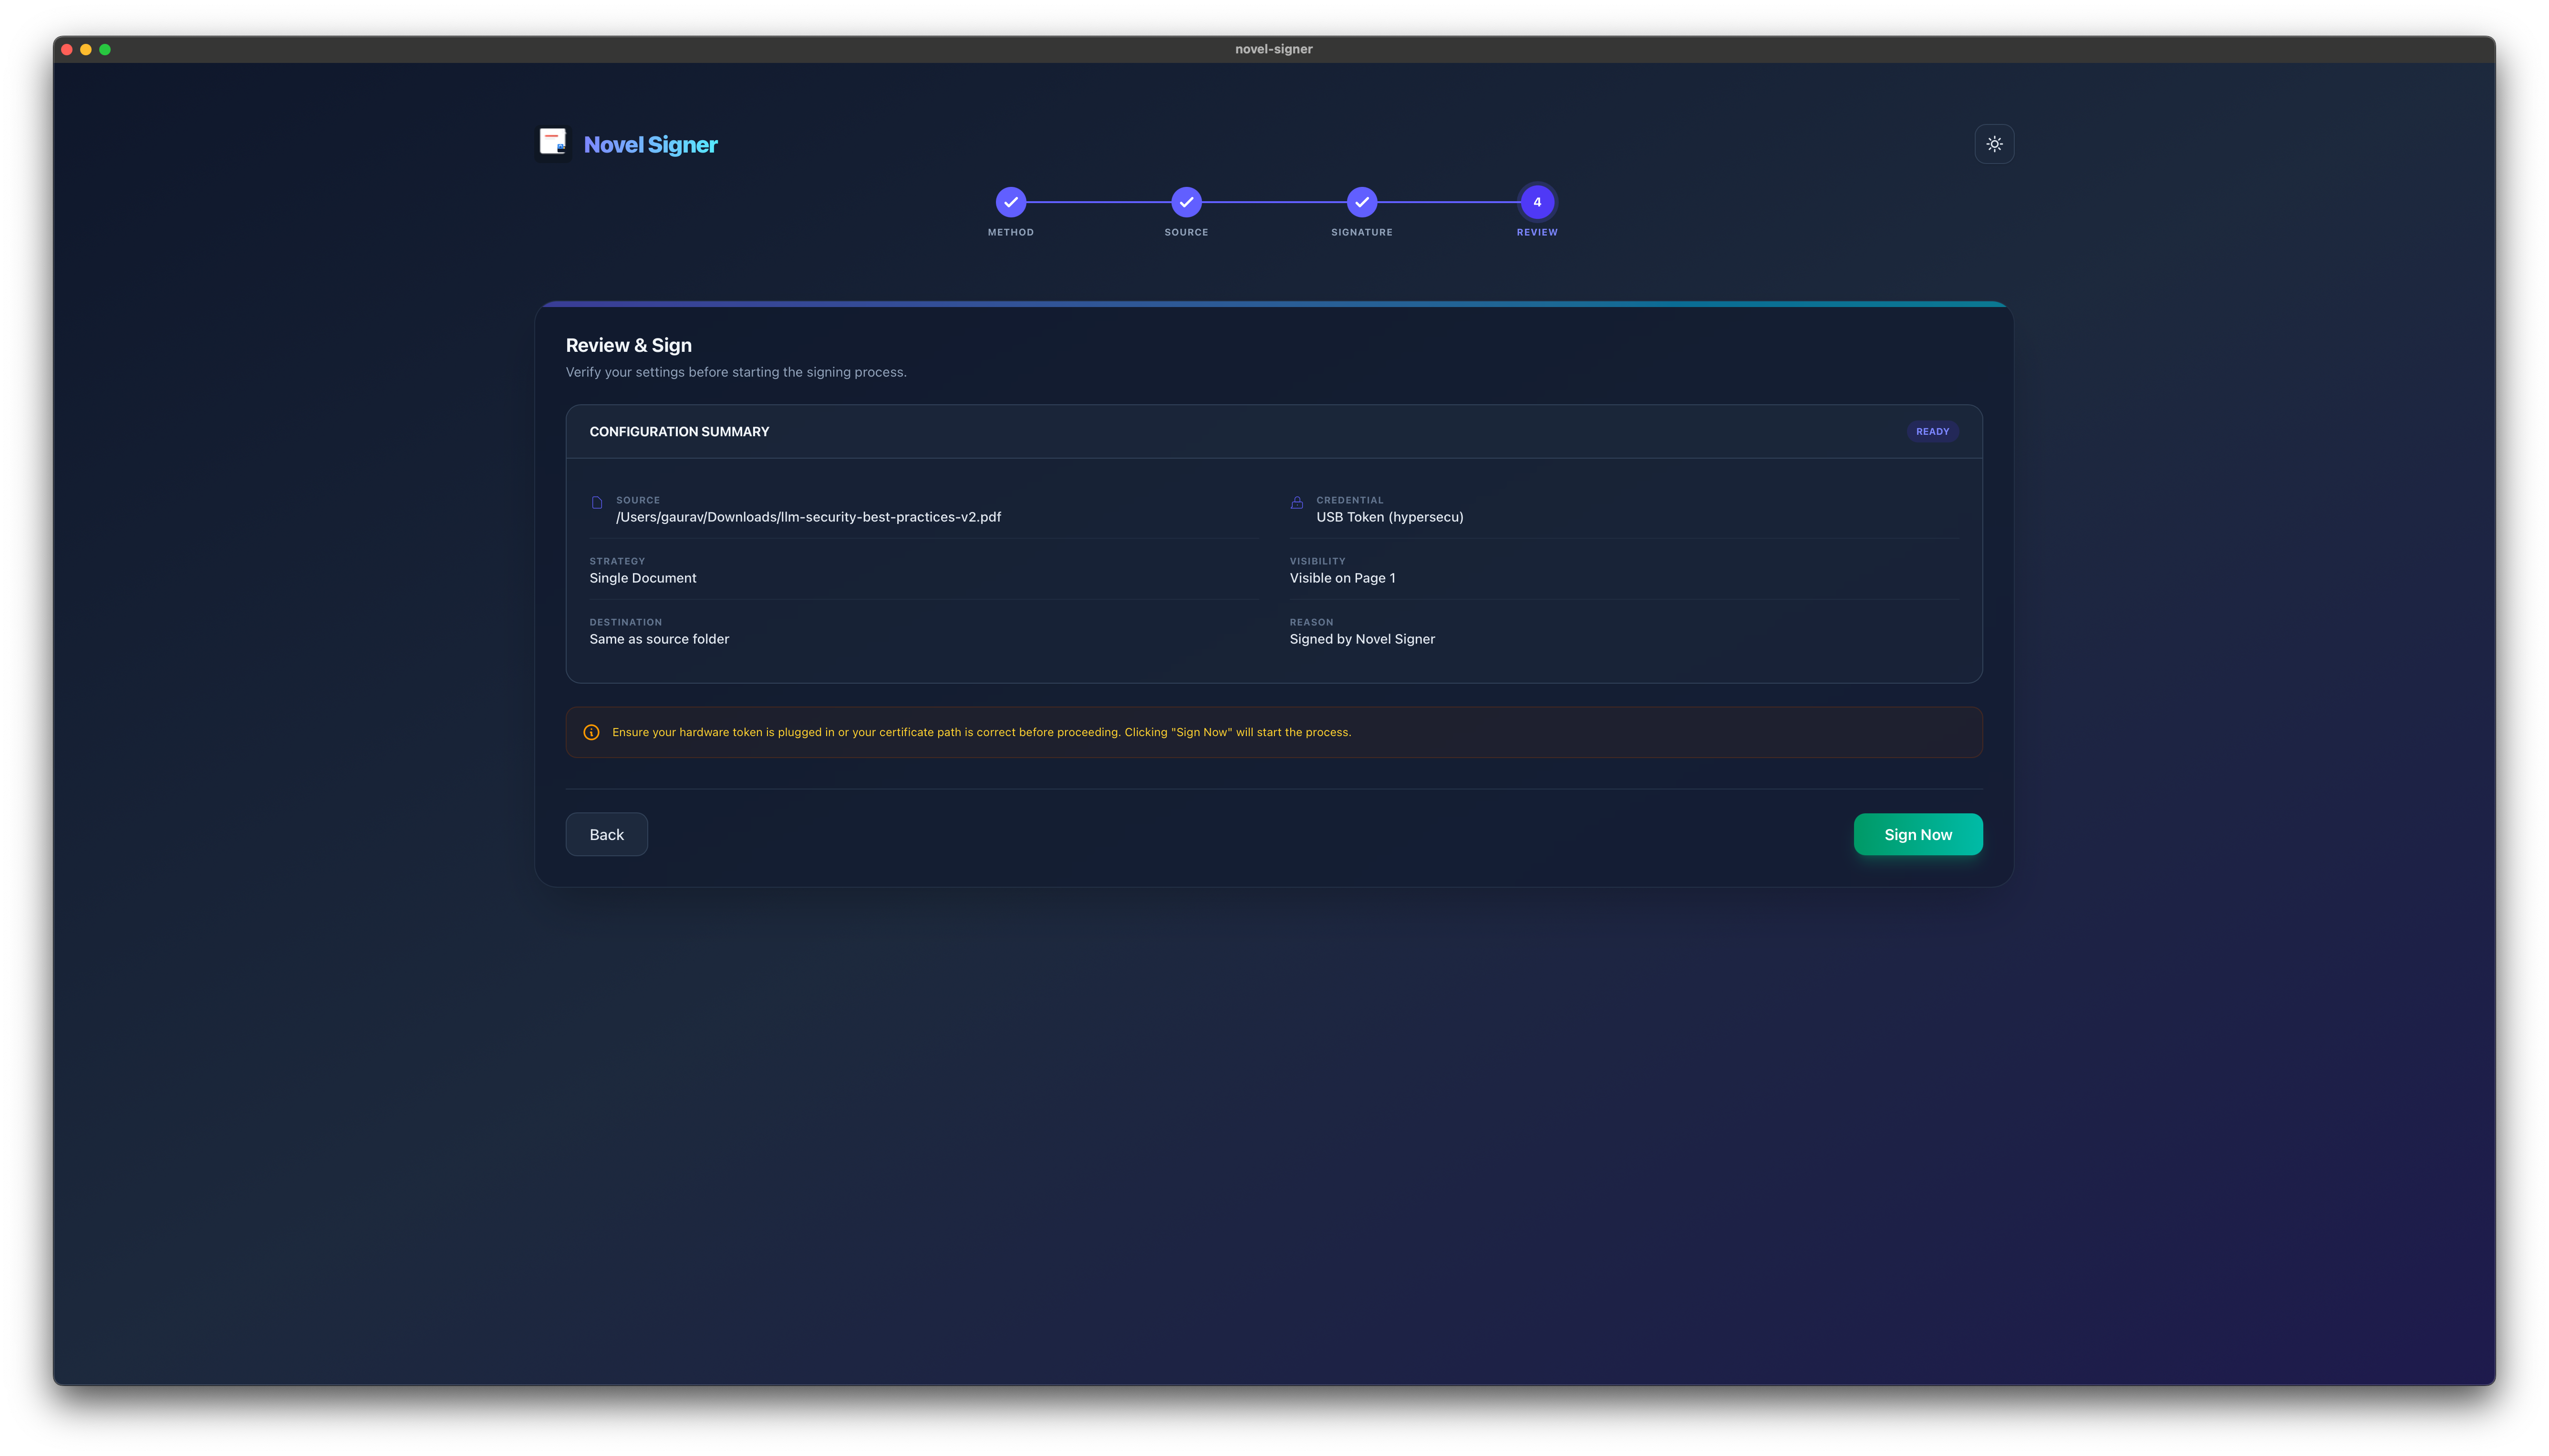Click the lock icon next to Credential
This screenshot has height=1456, width=2549.
[x=1296, y=502]
